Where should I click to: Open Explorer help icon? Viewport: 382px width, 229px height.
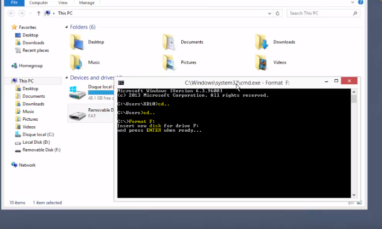[361, 2]
